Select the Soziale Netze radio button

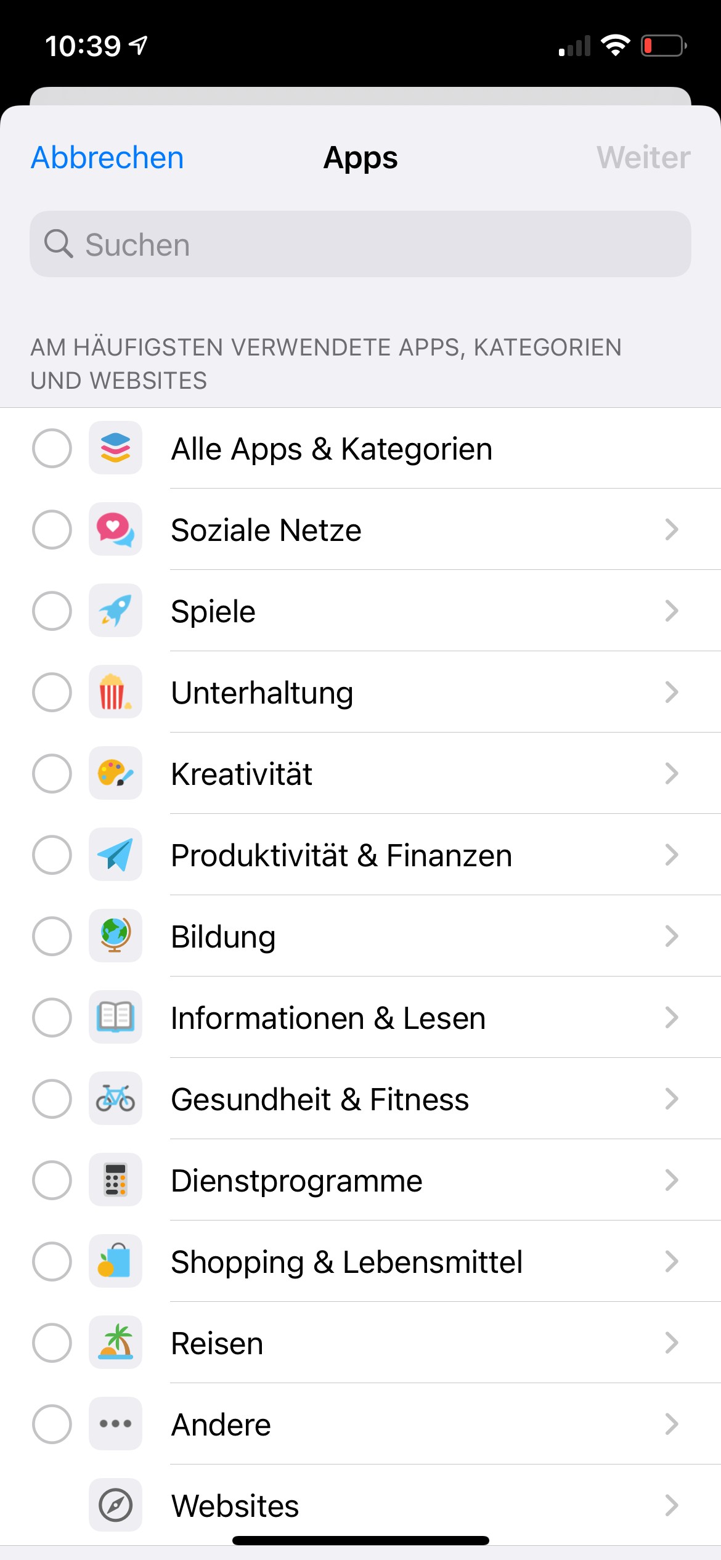point(52,529)
